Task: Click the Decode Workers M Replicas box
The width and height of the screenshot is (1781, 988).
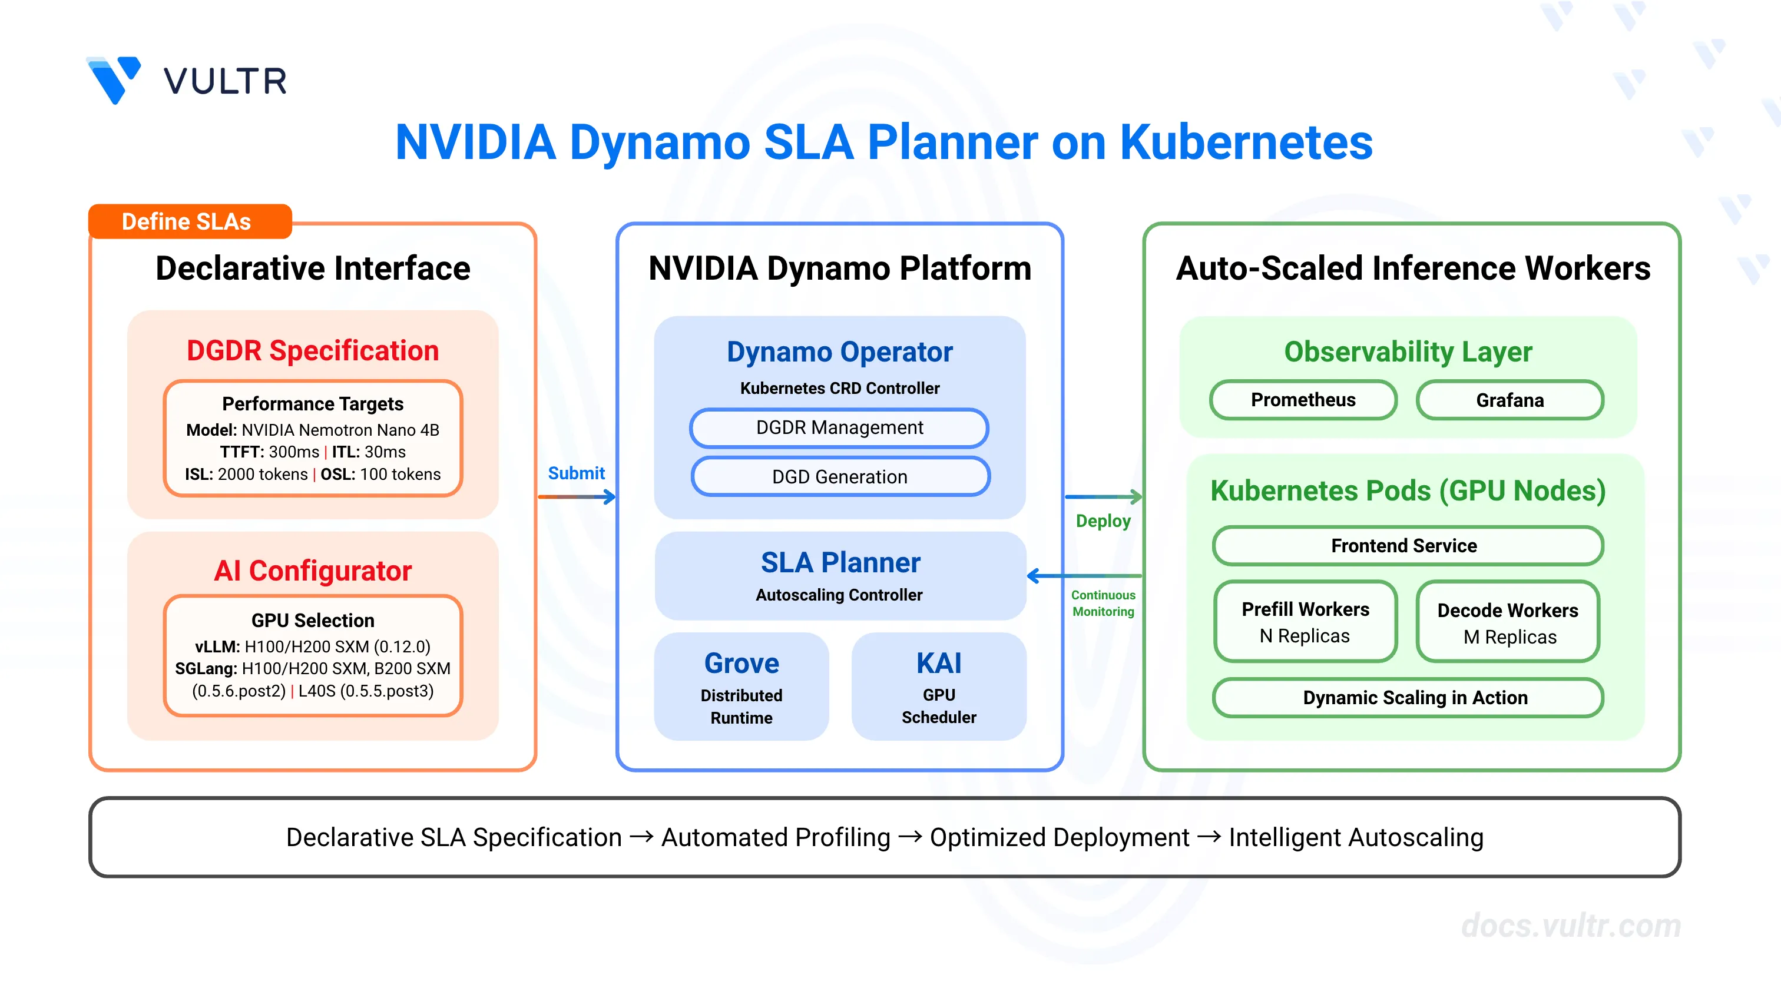Action: 1507,622
